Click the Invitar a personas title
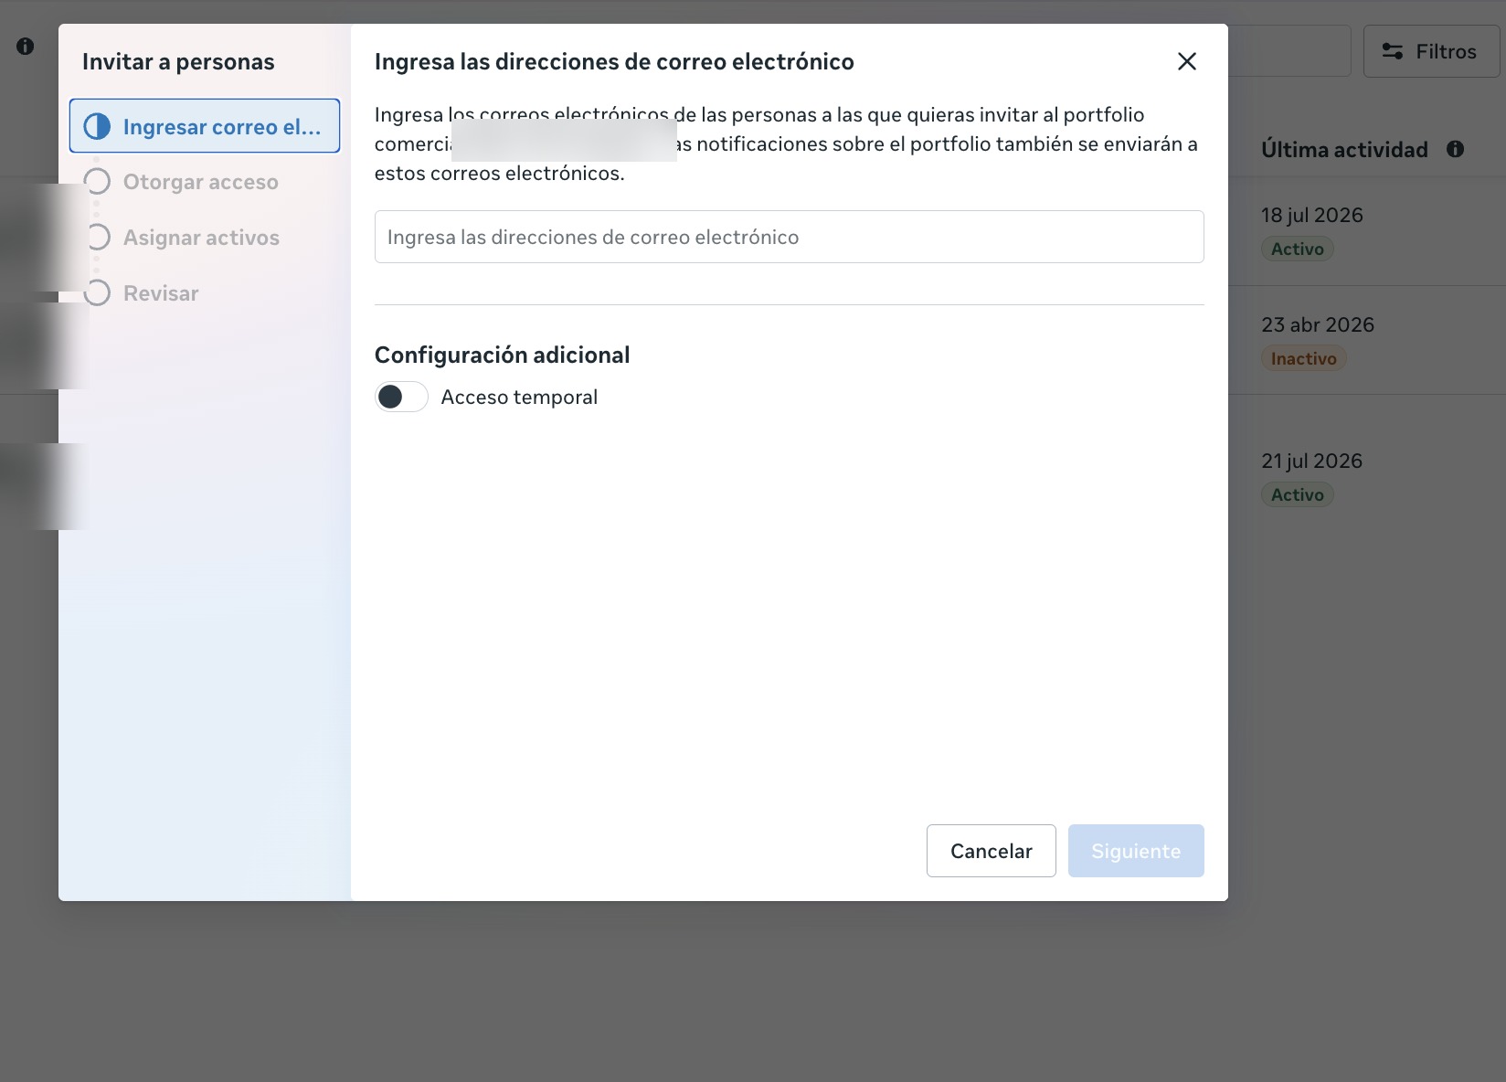The height and width of the screenshot is (1082, 1506). click(x=178, y=61)
